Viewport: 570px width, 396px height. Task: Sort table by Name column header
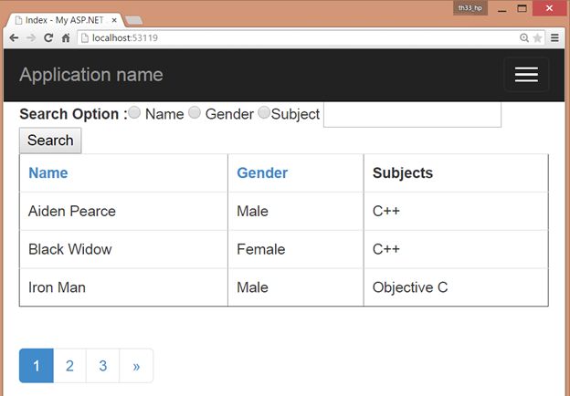47,173
